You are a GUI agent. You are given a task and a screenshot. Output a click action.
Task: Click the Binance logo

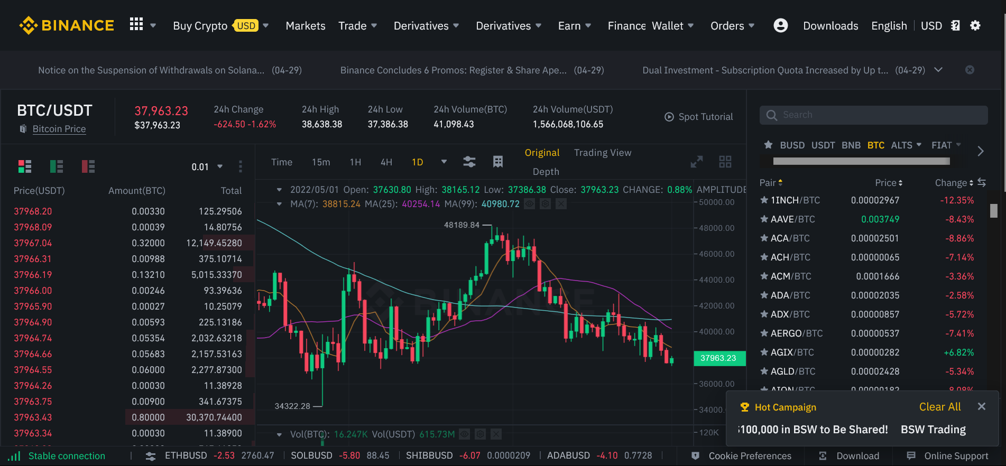67,25
